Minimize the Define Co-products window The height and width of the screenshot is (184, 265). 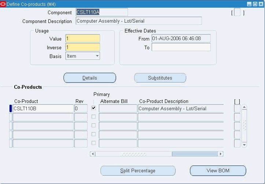click(x=249, y=4)
